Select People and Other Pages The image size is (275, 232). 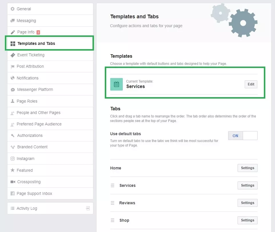click(50, 113)
